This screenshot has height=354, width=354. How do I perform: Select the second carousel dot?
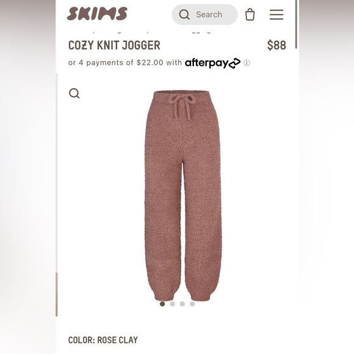click(x=172, y=304)
